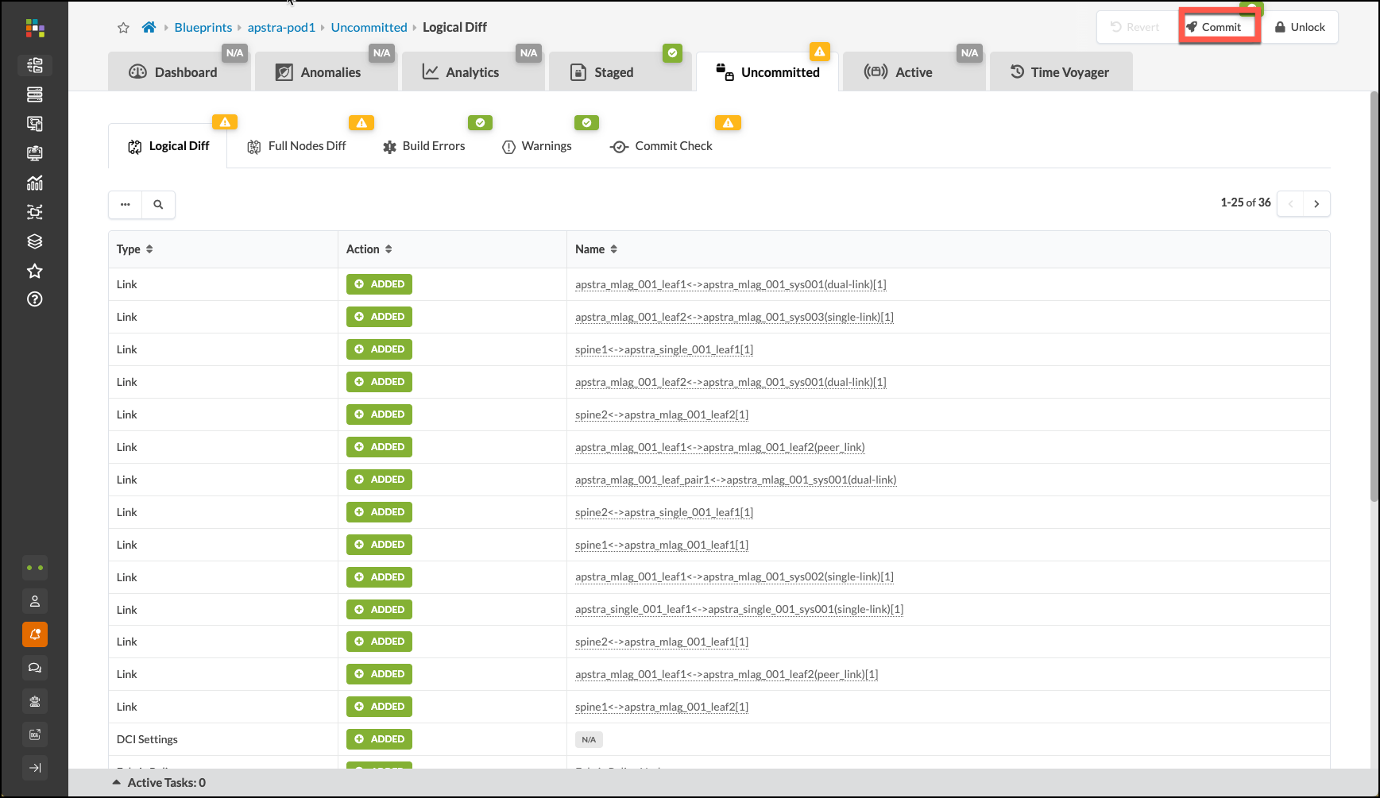The width and height of the screenshot is (1380, 798).
Task: Go to next page of results
Action: 1316,204
